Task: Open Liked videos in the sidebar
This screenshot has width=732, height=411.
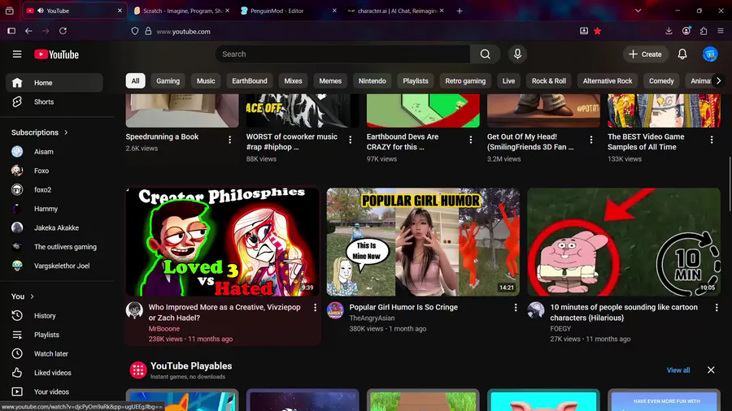Action: (54, 373)
